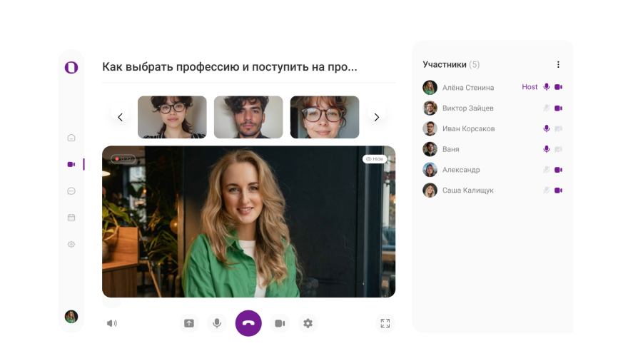Viewport: 618px width, 361px height.
Task: Select participant Иван Корсаков in list
Action: coord(468,129)
